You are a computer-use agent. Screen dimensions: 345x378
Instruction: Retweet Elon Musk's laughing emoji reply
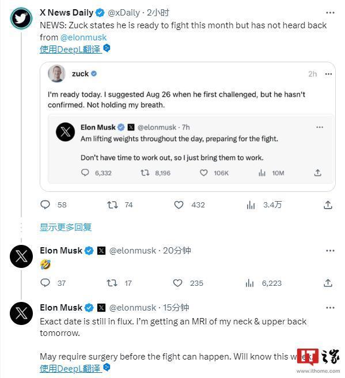click(x=112, y=283)
